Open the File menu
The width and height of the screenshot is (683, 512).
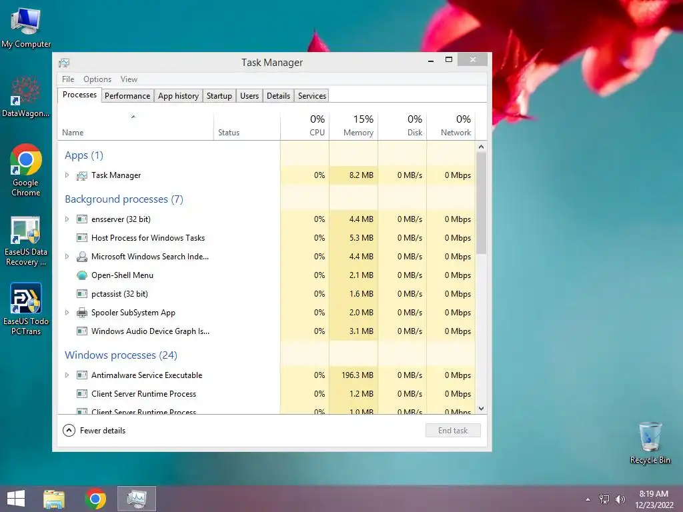[x=68, y=79]
